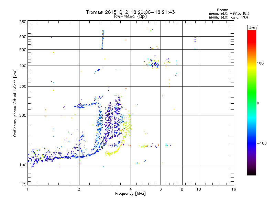
Task: Click the x-axis tick label '6'
Action: 161,189
